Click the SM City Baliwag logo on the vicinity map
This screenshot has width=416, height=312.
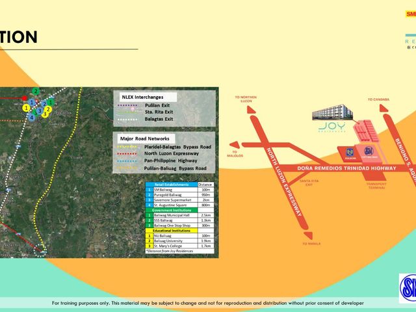(369, 152)
